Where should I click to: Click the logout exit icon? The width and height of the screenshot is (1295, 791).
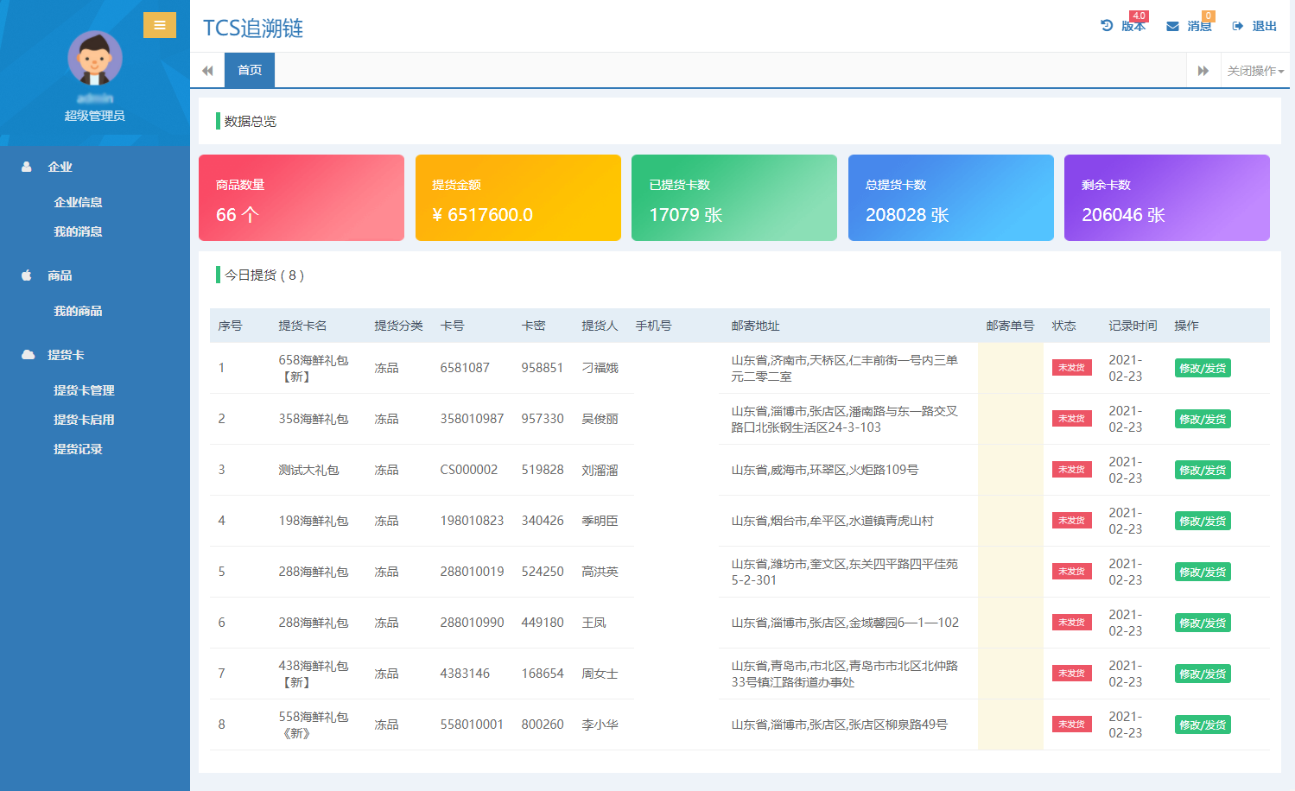pos(1238,27)
